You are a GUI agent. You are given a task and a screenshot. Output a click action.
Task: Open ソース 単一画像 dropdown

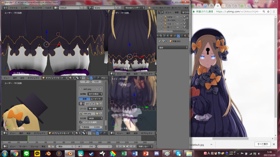[x=95, y=108]
